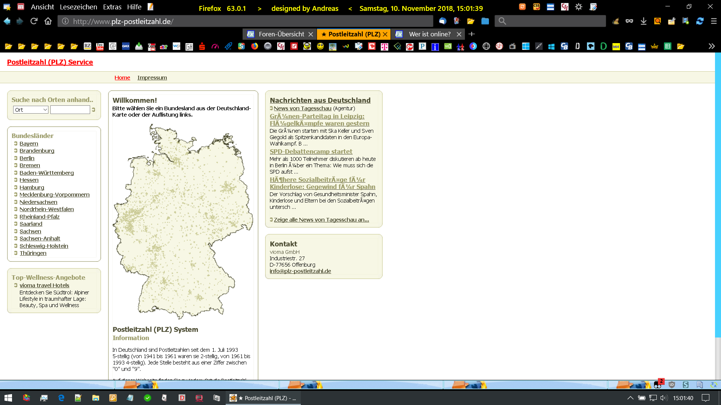Click the search text field beside the Ort dropdown
The image size is (721, 405).
point(70,109)
